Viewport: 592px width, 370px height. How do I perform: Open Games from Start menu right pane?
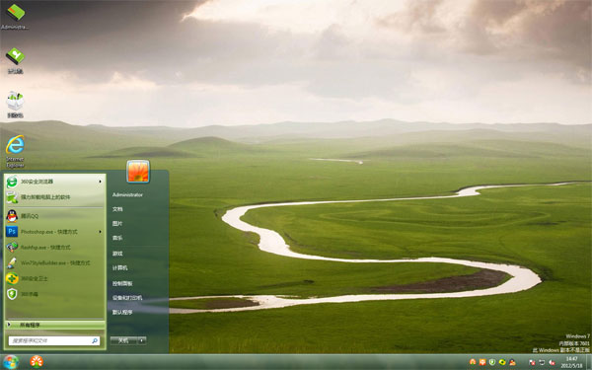[117, 254]
